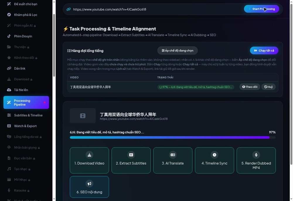Click the Thư viện folder icon
The image size is (293, 201).
tap(9, 47)
